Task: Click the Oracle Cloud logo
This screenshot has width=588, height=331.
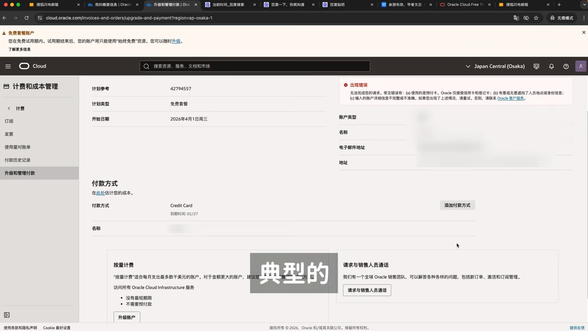Action: click(33, 66)
